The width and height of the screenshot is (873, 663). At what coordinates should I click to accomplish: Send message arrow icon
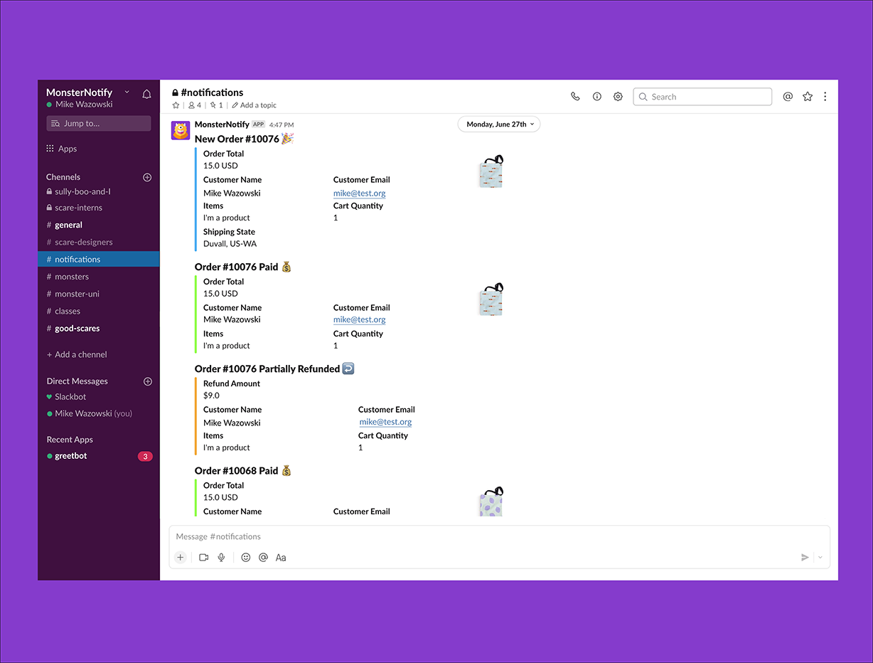point(805,558)
